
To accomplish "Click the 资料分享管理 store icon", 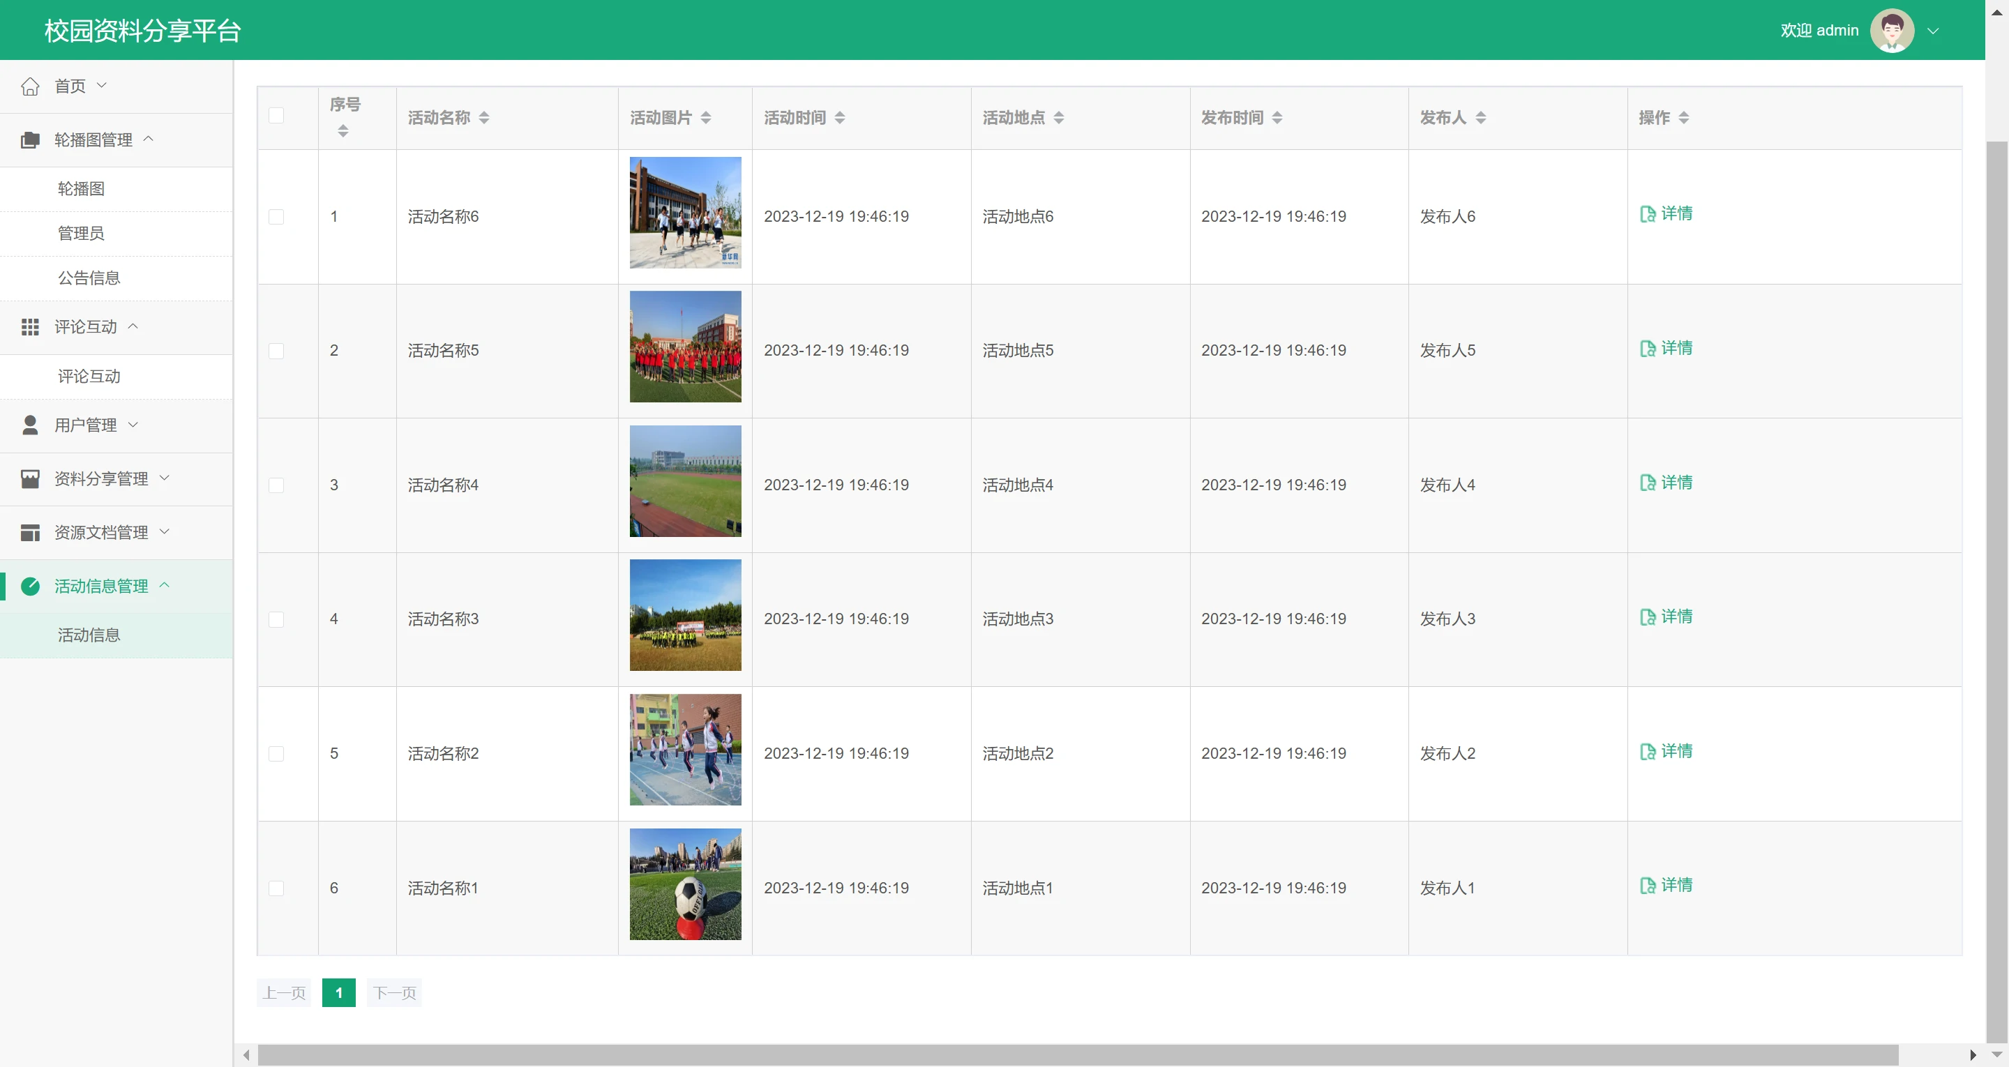I will click(x=29, y=479).
